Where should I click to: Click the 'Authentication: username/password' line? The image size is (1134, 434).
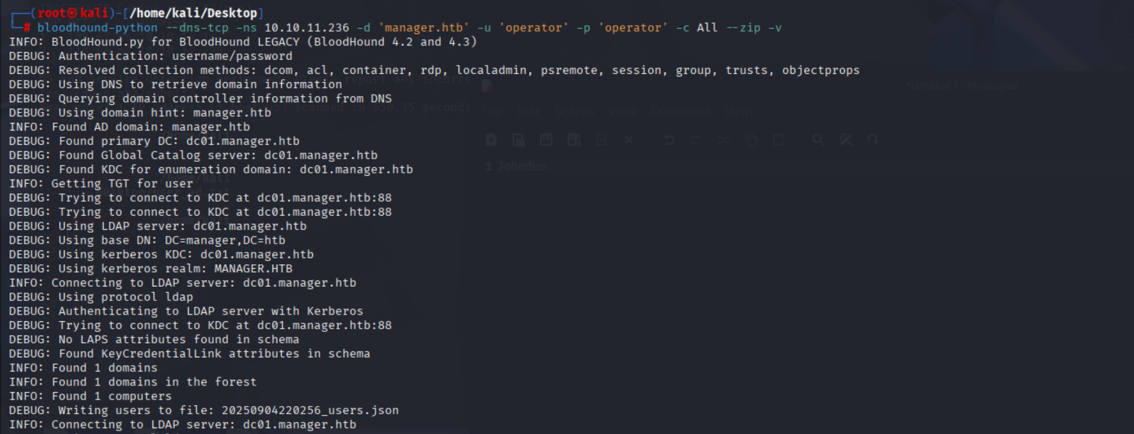coord(150,57)
